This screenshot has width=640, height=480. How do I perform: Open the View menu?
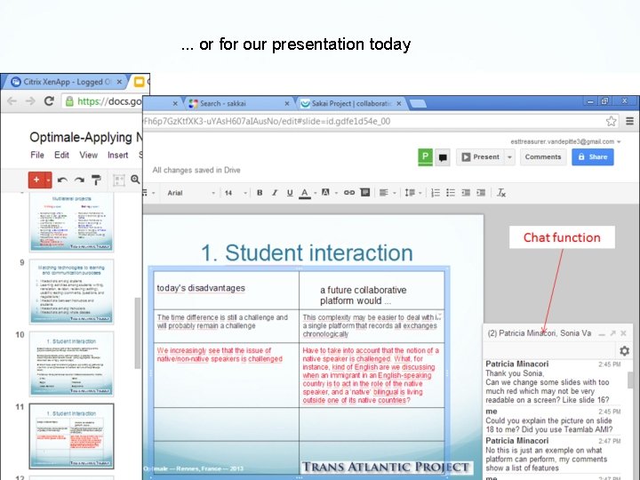click(89, 155)
